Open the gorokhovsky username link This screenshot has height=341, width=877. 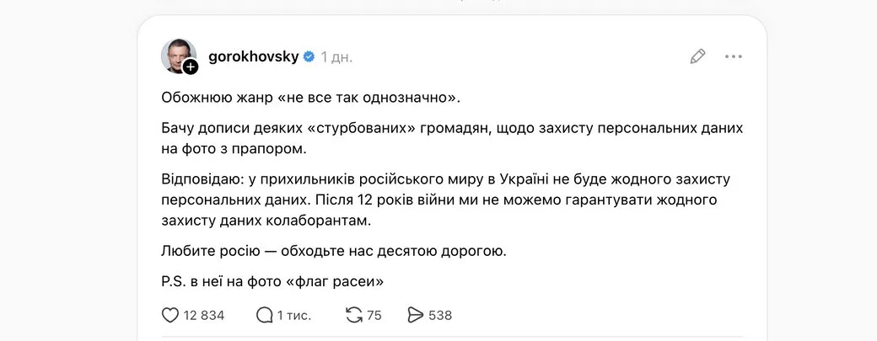tap(255, 57)
